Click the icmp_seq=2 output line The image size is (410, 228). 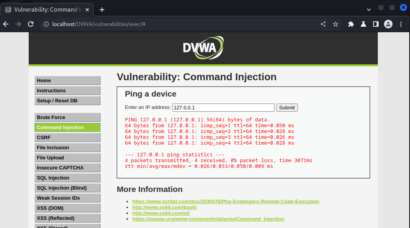pos(209,131)
